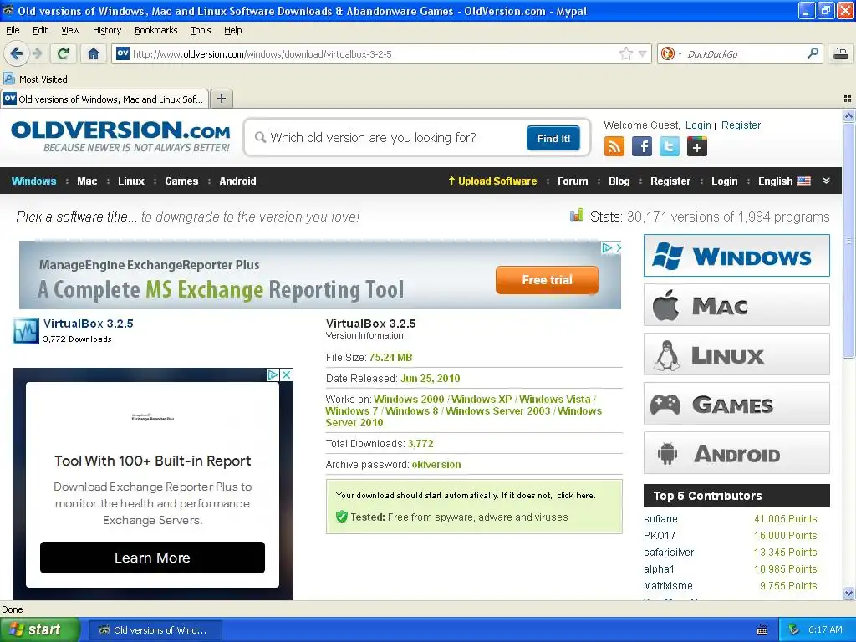Open the Facebook icon
Viewport: 856px width, 642px height.
pyautogui.click(x=642, y=146)
